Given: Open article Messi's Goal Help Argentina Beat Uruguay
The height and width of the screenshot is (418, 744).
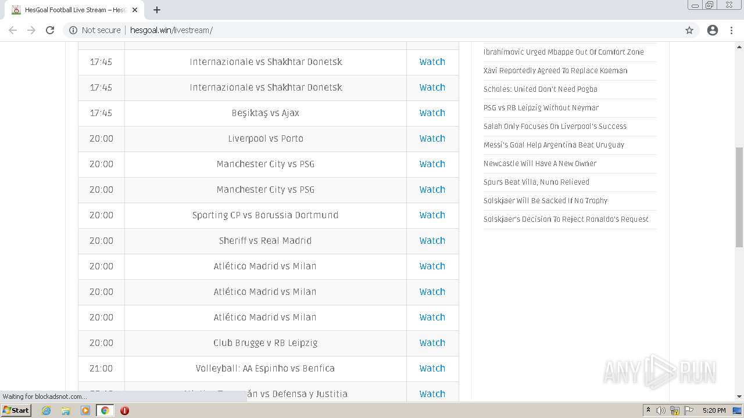Looking at the screenshot, I should [553, 145].
